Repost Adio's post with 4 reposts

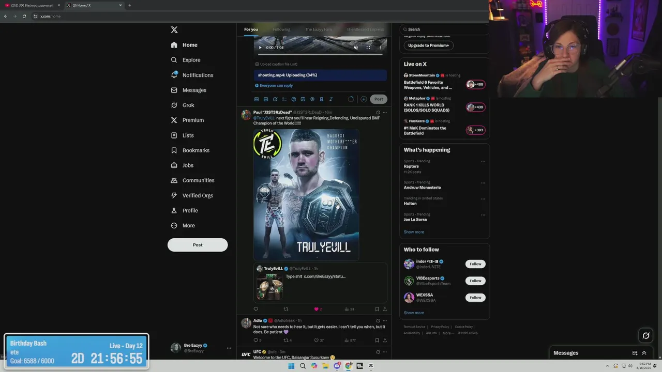(288, 340)
